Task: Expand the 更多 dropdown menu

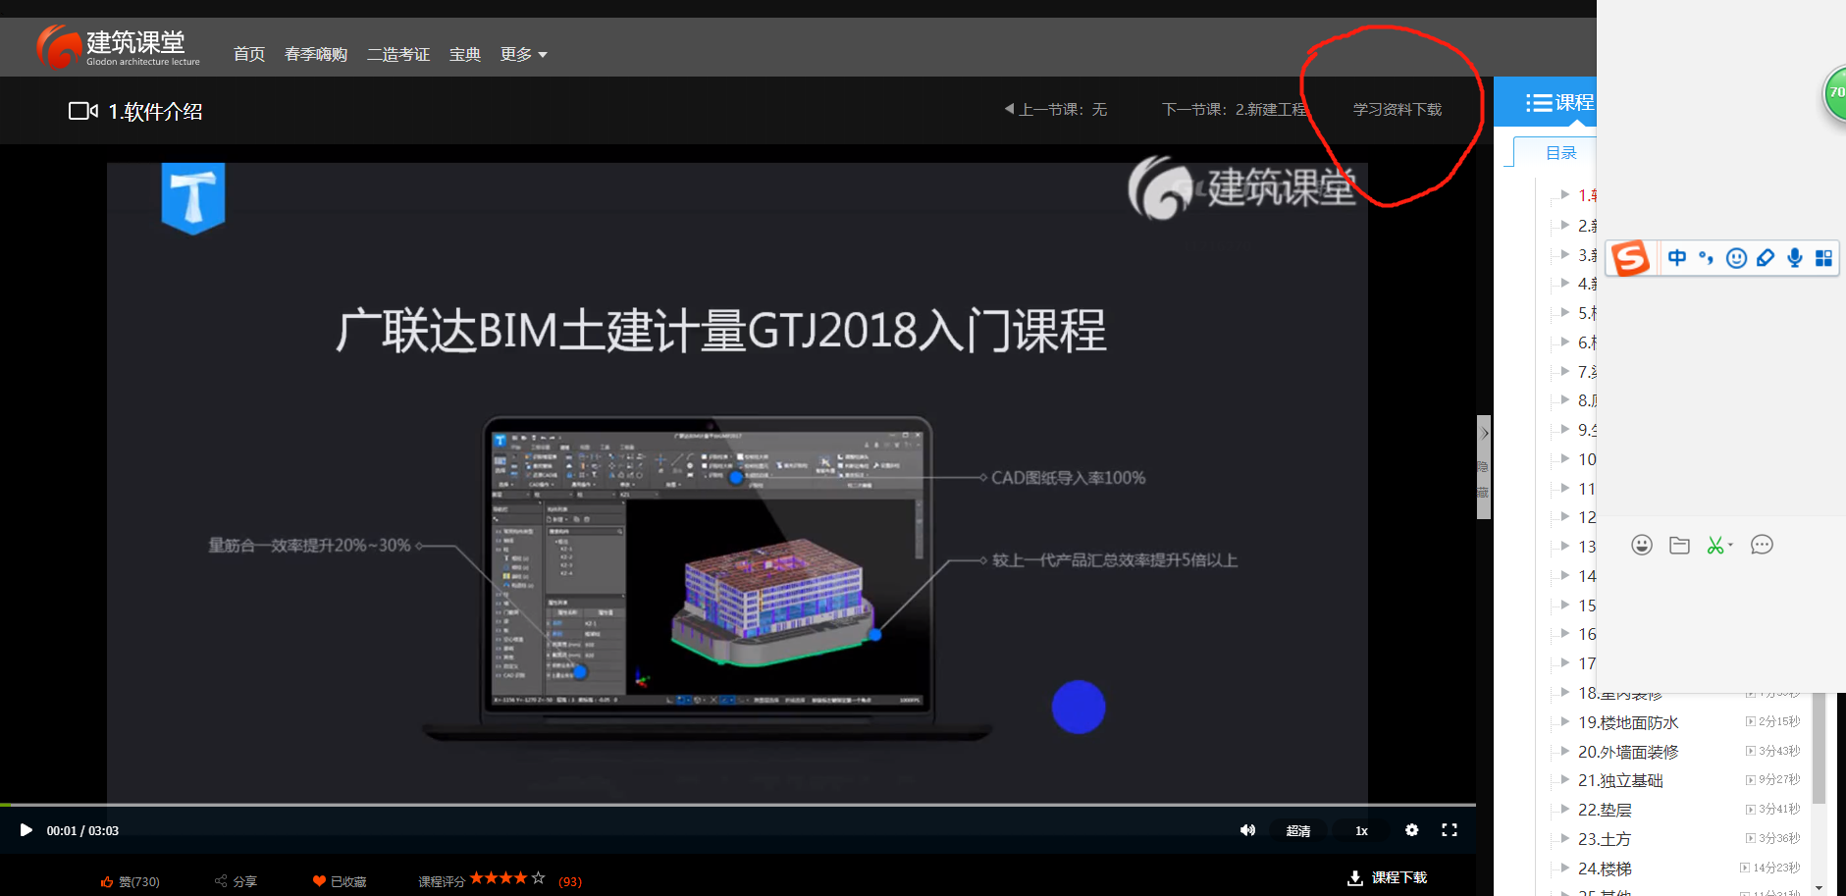Action: point(523,54)
